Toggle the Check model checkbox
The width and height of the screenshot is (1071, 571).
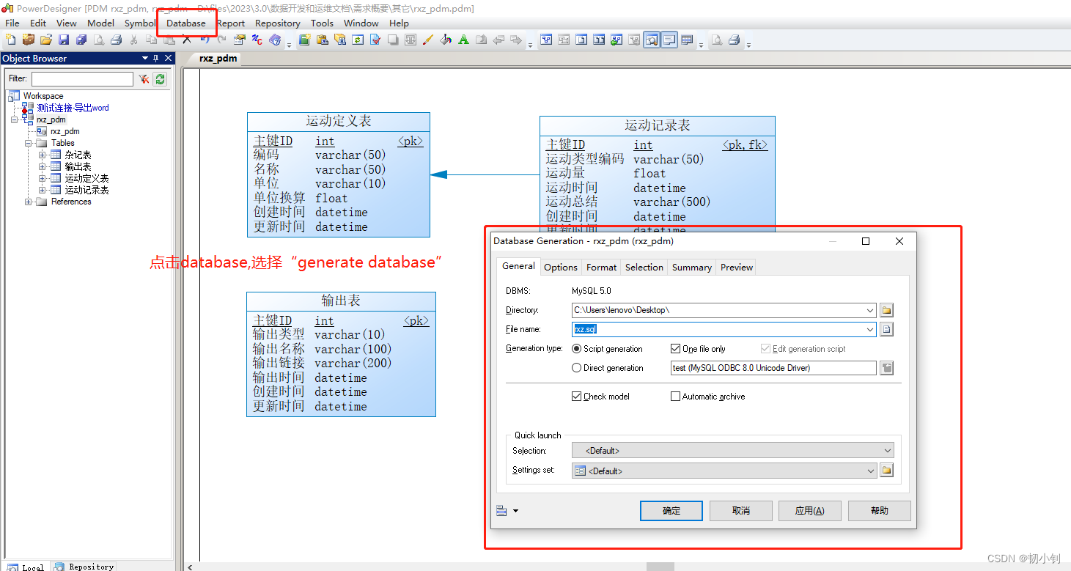(x=576, y=397)
